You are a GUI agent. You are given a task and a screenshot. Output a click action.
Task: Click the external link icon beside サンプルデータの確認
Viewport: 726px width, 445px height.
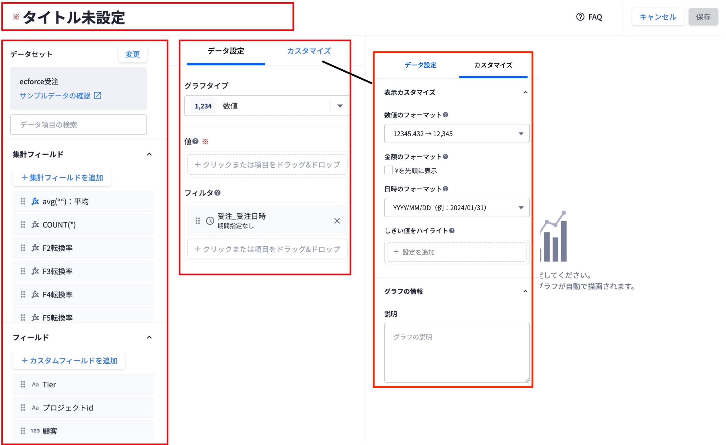pos(97,95)
